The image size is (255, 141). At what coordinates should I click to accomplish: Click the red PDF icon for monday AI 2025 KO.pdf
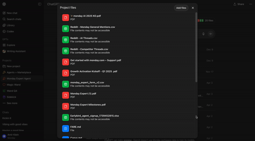pyautogui.click(x=66, y=17)
